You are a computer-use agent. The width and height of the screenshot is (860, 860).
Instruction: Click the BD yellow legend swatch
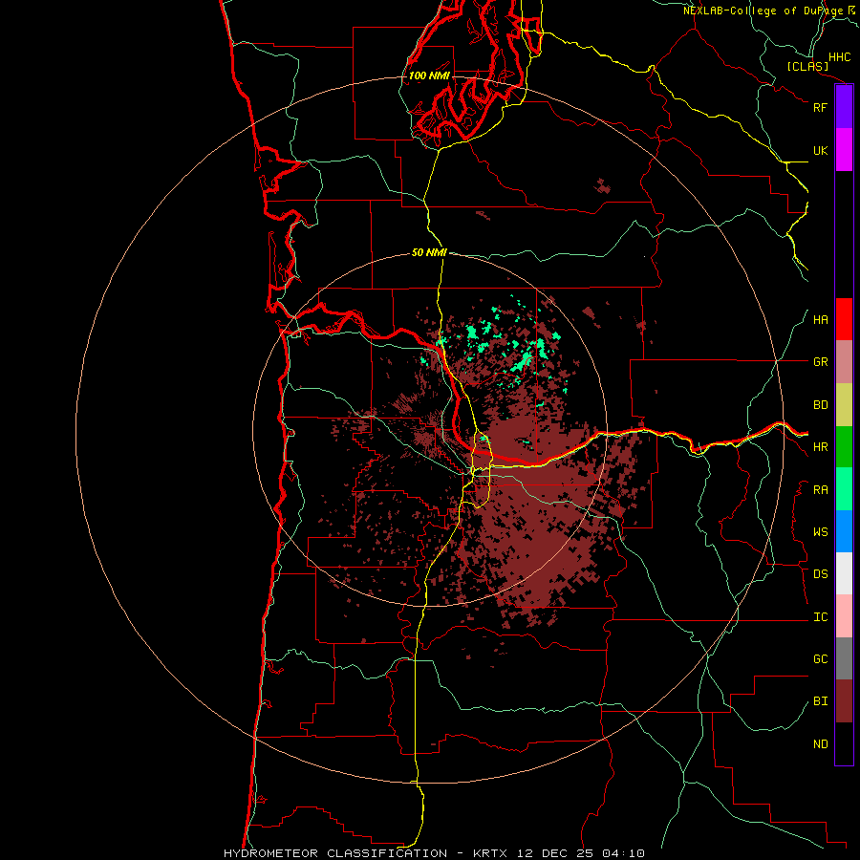(x=844, y=405)
